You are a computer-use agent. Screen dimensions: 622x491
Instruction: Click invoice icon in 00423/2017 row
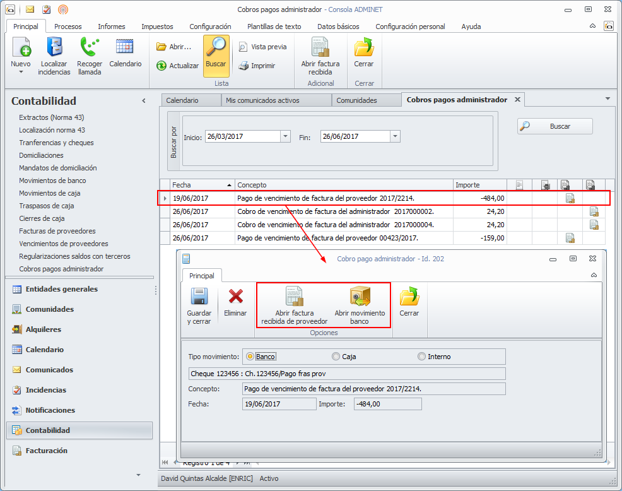tap(570, 238)
